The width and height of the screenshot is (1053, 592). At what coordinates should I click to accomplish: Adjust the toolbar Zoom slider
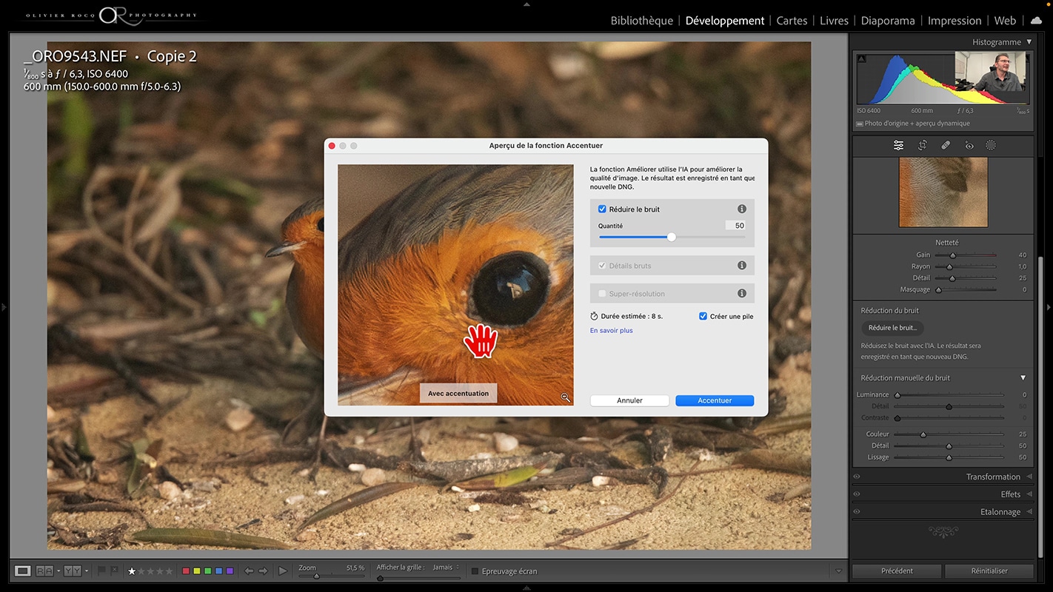[316, 576]
